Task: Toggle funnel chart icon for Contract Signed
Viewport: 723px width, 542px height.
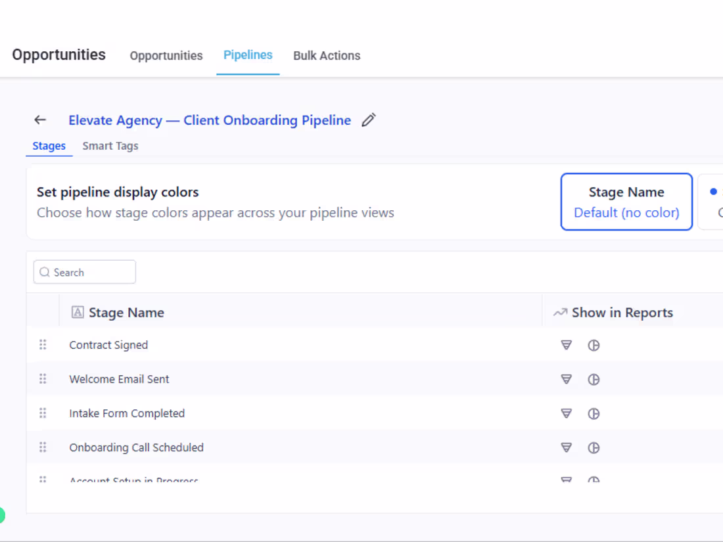Action: tap(566, 345)
